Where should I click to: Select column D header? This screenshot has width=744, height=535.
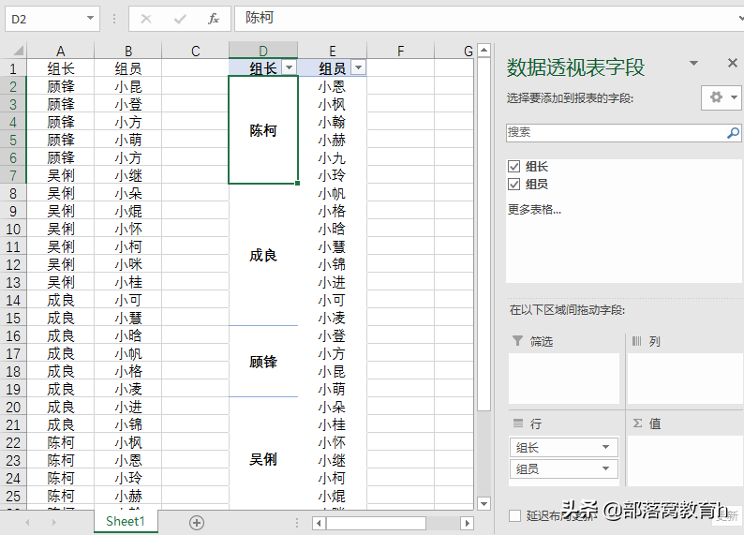coord(263,51)
